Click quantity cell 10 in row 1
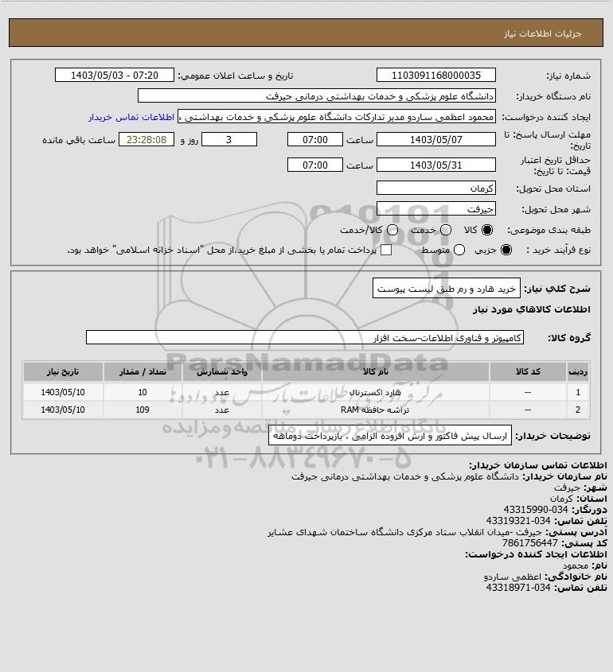The width and height of the screenshot is (613, 672). click(143, 392)
